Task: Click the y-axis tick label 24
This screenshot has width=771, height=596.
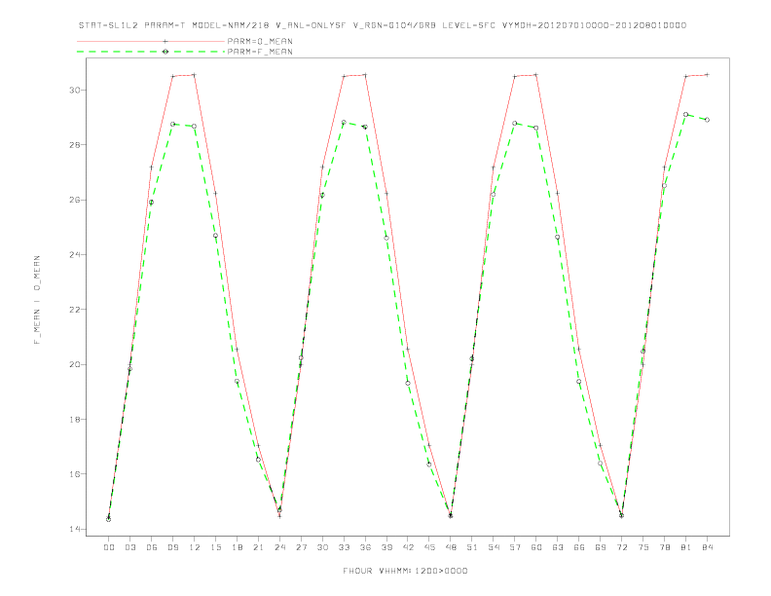Action: point(75,255)
